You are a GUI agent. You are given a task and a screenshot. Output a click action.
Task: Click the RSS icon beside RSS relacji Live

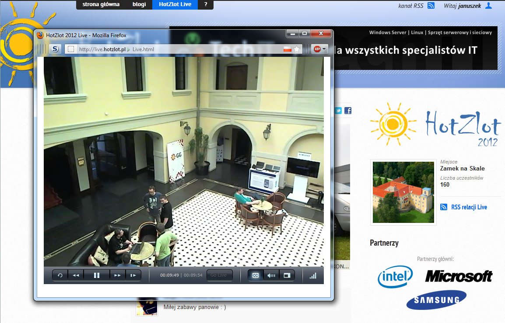click(x=443, y=207)
